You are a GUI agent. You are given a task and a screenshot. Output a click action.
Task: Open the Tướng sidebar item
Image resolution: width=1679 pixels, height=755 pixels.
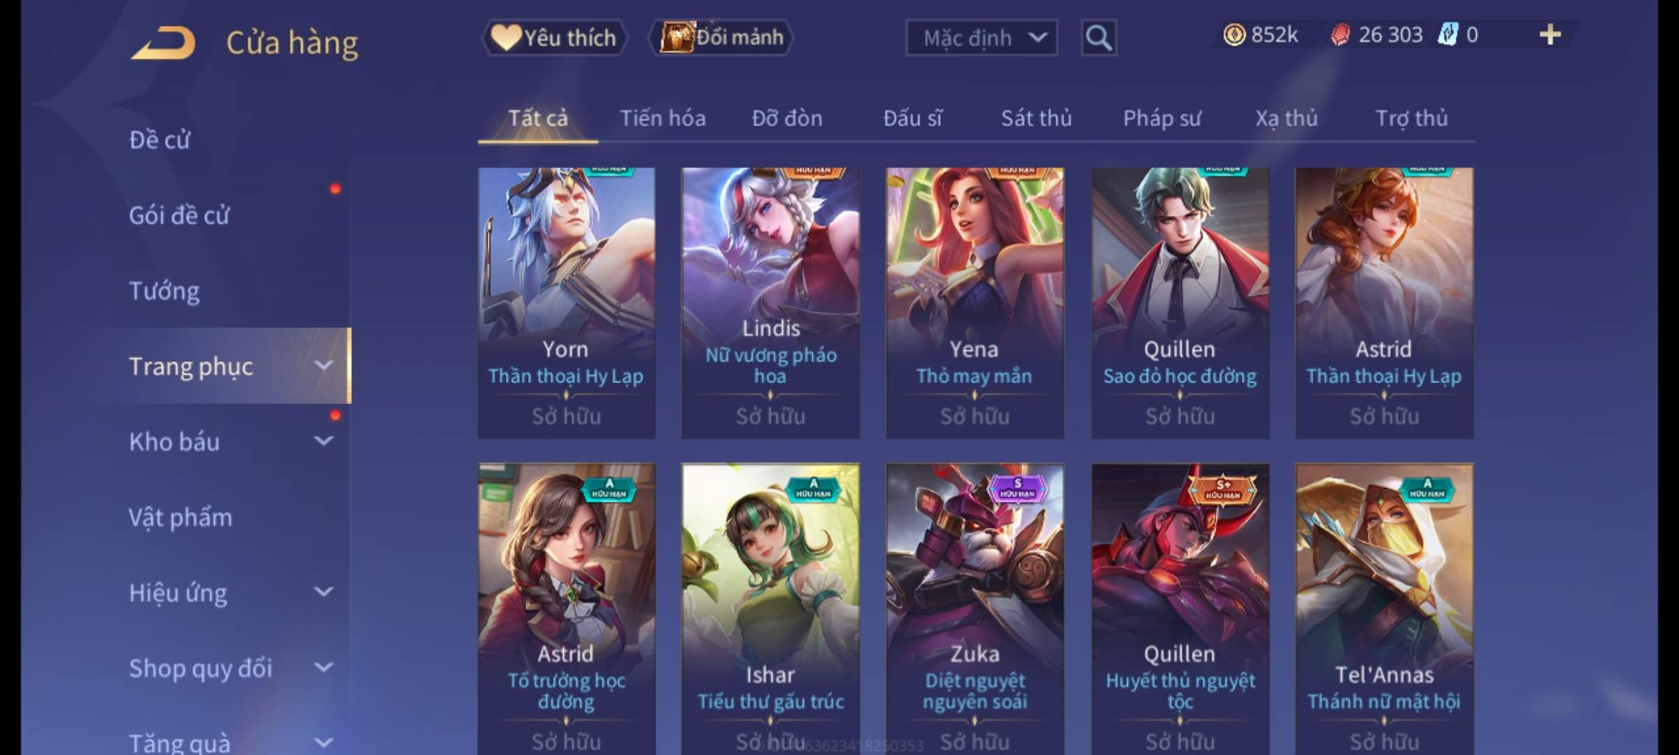[x=231, y=291]
